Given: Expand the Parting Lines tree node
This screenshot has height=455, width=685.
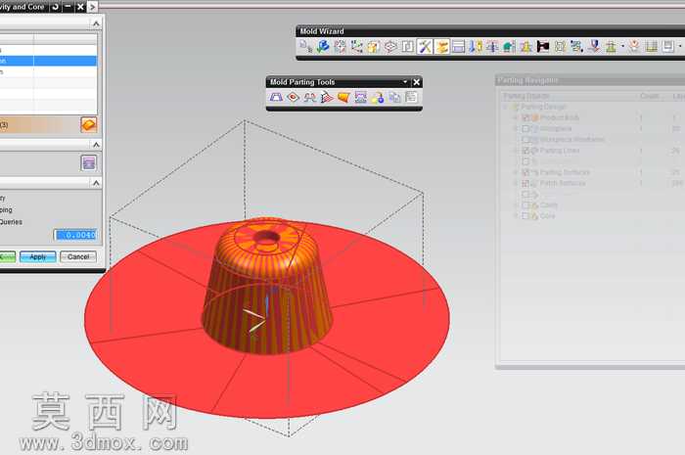Looking at the screenshot, I should pos(516,151).
